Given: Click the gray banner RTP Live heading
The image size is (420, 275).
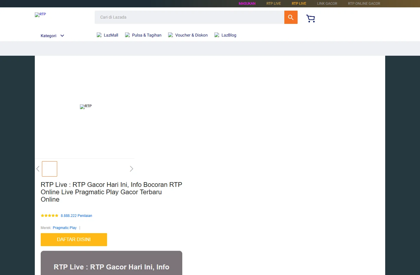Looking at the screenshot, I should point(111,267).
